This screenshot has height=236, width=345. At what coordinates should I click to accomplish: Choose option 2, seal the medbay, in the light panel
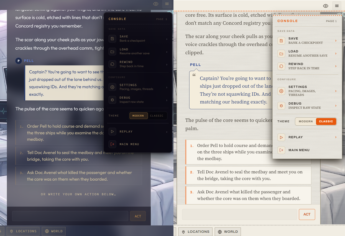tap(248, 175)
